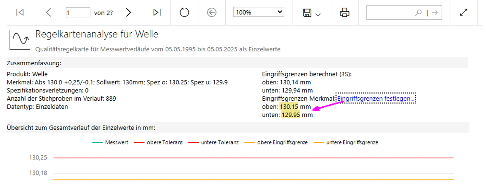The image size is (486, 185).
Task: Refresh the report
Action: click(184, 13)
